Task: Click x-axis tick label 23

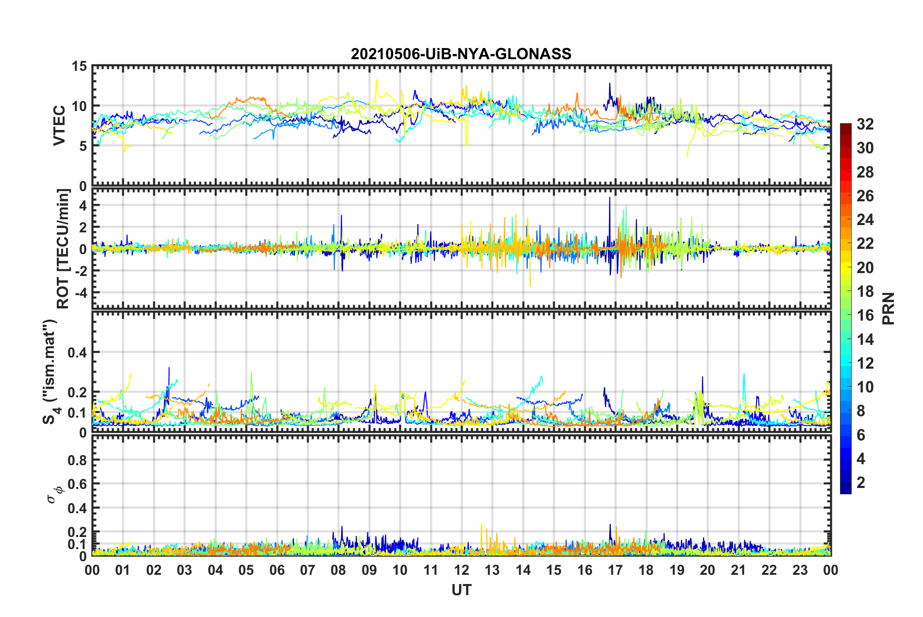Action: (800, 570)
